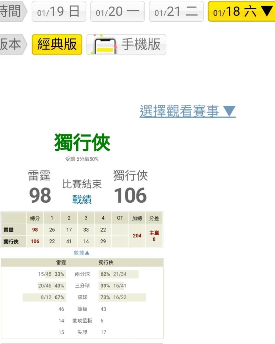Click the 主贏 8 margin cell

pos(154,236)
